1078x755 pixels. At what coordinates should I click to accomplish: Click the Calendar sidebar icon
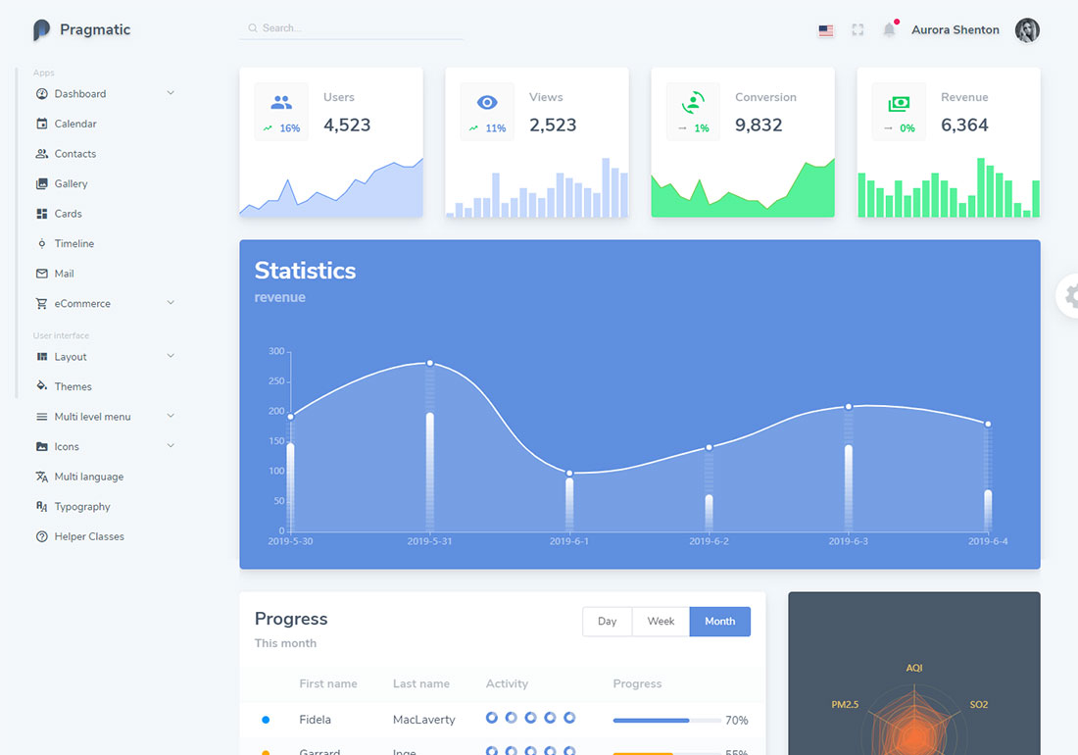click(42, 124)
